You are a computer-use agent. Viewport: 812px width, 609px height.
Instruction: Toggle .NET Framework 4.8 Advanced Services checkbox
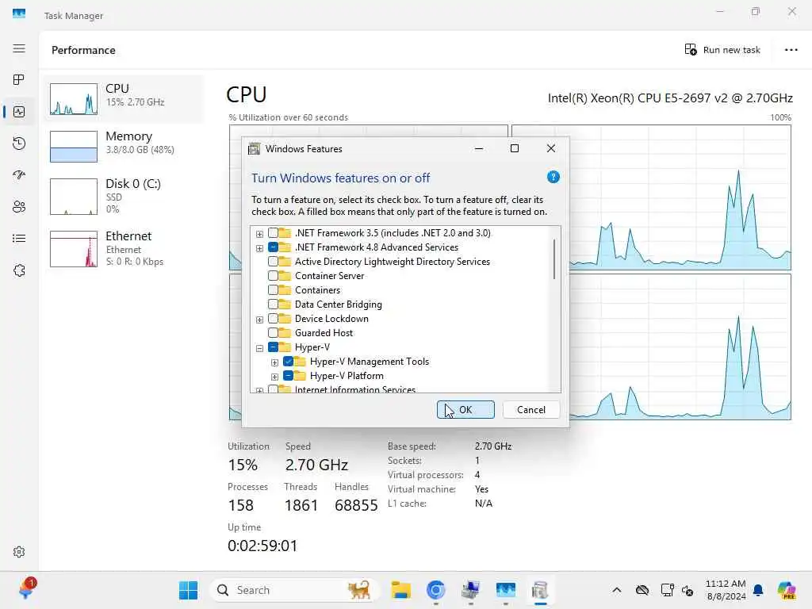pos(273,247)
